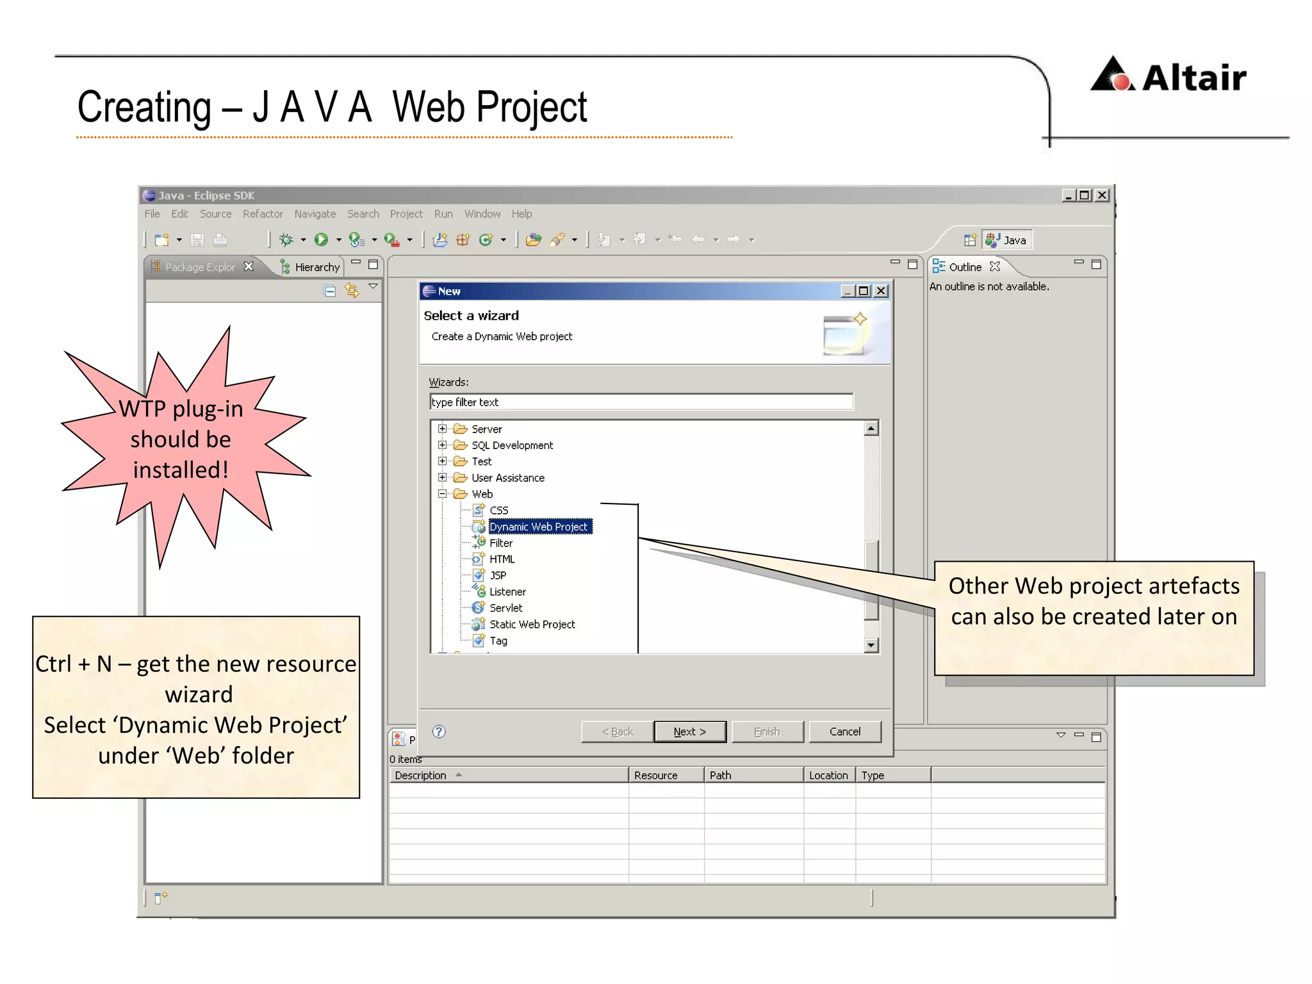Select the Java perspective button
The image size is (1312, 984).
tap(1007, 240)
